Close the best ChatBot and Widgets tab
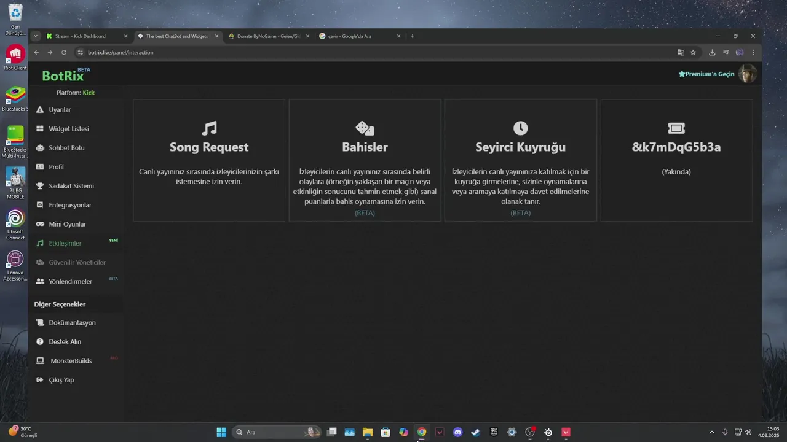Screen dimensions: 787x442 216,36
